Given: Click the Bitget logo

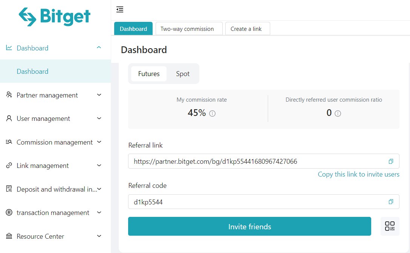Looking at the screenshot, I should click(x=55, y=17).
